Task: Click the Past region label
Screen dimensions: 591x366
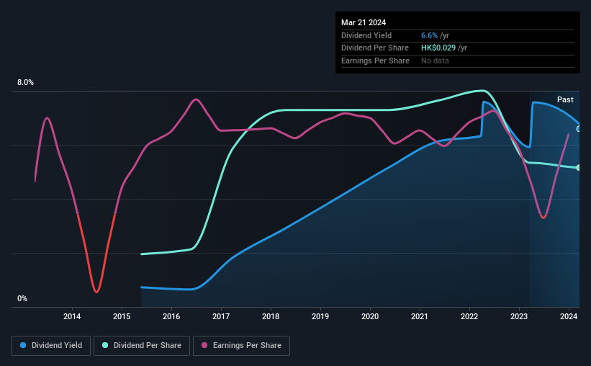Action: point(565,99)
